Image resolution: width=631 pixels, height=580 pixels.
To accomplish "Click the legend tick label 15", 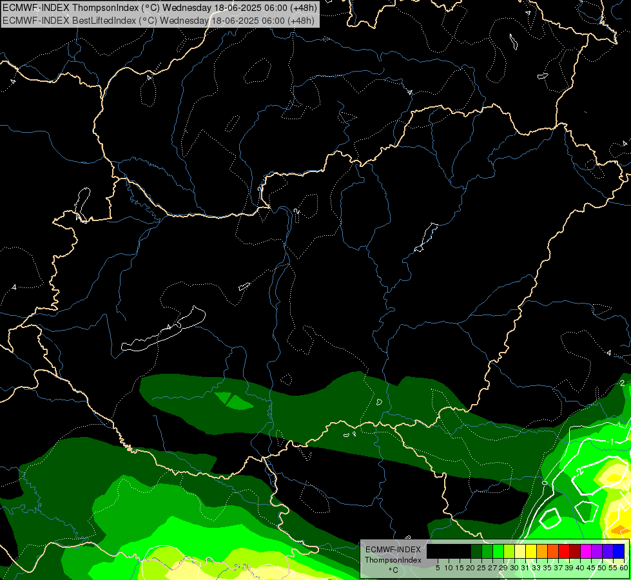I will click(460, 568).
